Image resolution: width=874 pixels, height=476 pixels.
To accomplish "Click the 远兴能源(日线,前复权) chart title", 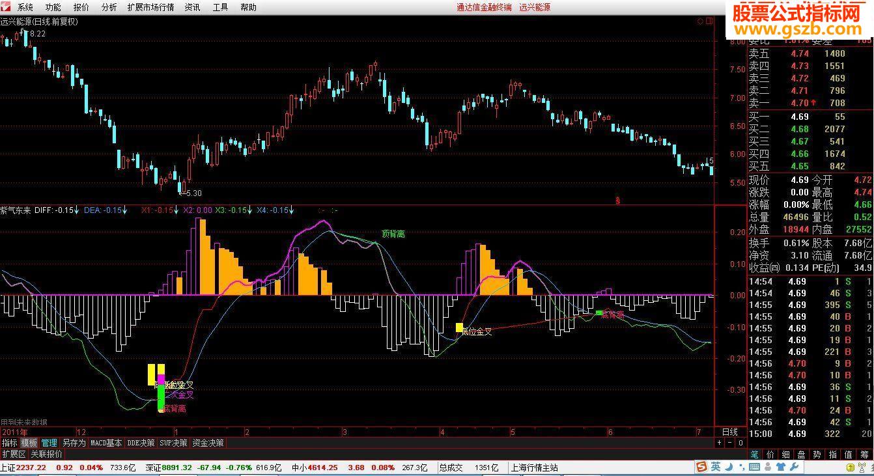I will (x=39, y=21).
